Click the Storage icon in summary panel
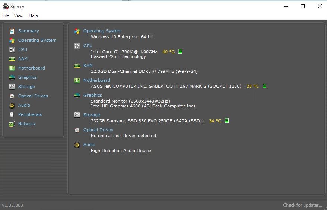 [77, 115]
